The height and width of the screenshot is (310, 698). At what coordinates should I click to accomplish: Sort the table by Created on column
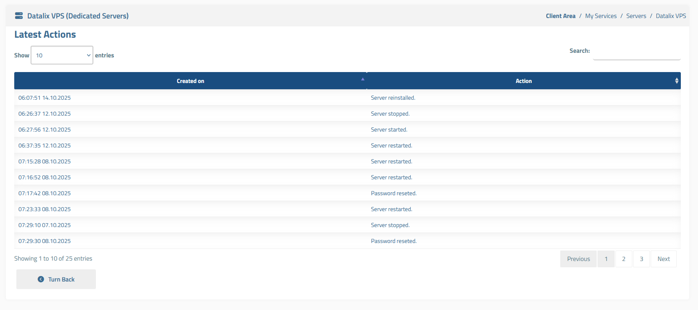point(190,81)
